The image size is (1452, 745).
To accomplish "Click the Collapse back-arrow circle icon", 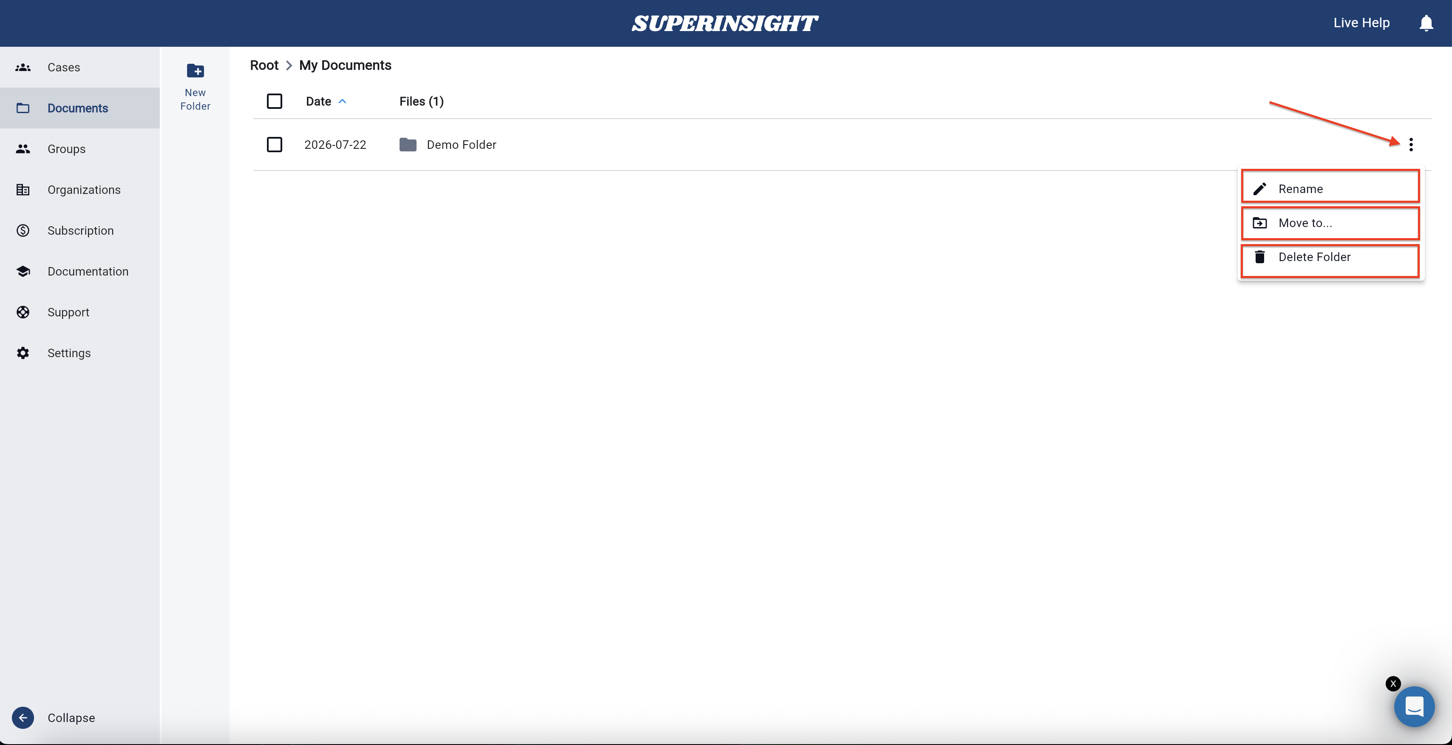I will pyautogui.click(x=23, y=717).
